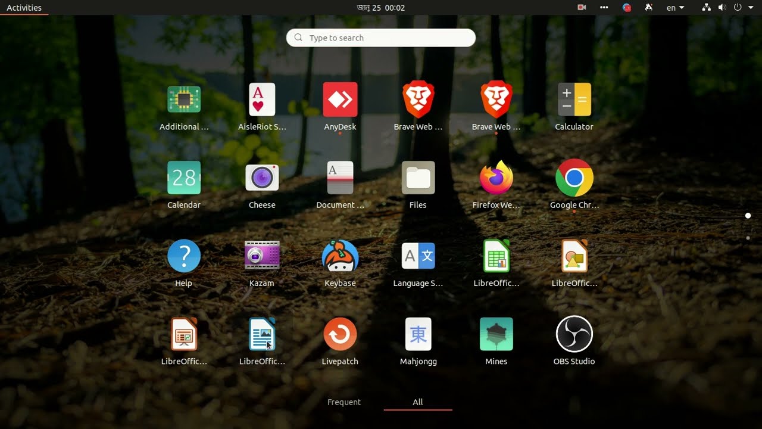Go to first app grid page dot
This screenshot has height=429, width=762.
[x=748, y=216]
